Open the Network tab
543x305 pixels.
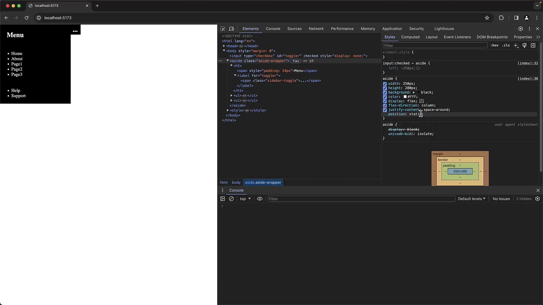[x=316, y=29]
